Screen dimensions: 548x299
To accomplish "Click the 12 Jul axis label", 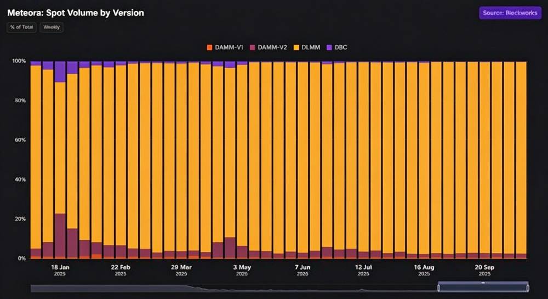I will click(363, 270).
